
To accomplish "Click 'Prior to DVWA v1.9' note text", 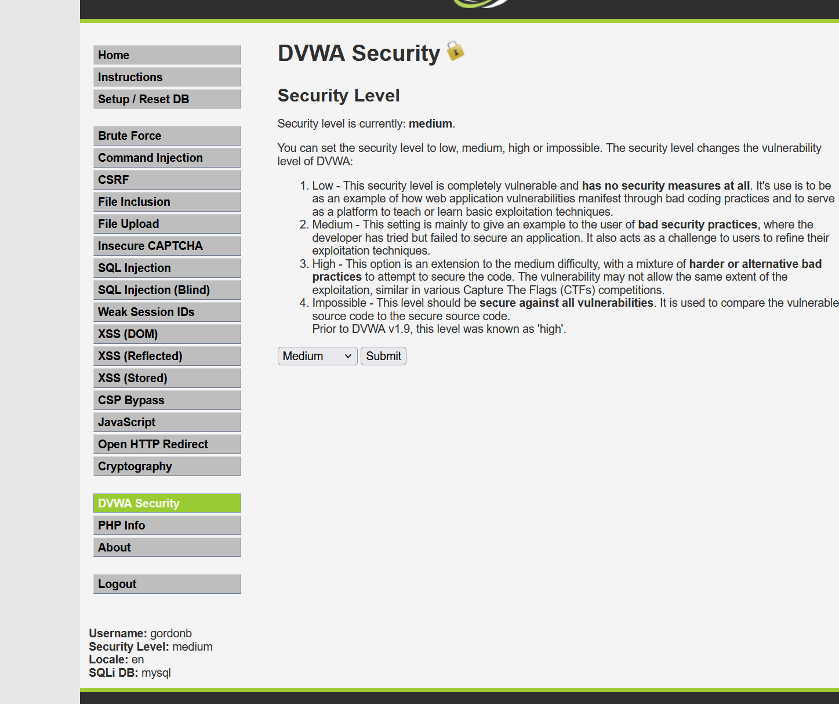I will pyautogui.click(x=439, y=329).
